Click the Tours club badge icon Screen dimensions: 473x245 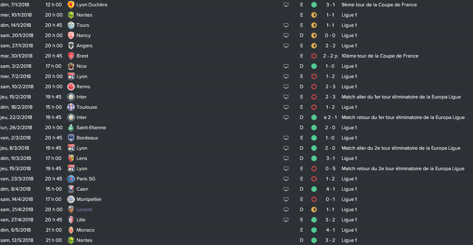point(71,25)
